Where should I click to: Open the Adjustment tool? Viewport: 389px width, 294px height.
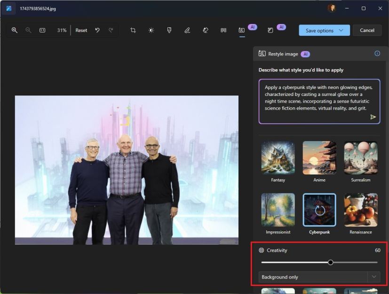click(151, 30)
